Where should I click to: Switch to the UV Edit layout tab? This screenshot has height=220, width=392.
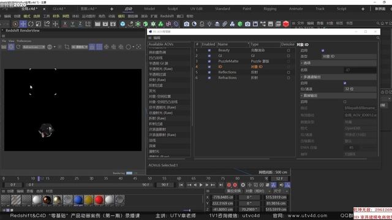pyautogui.click(x=196, y=9)
